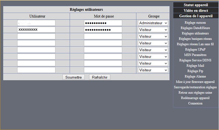Viewport: 219px width, 130px height.
Task: Go to Réglage surnom link
Action: (195, 23)
